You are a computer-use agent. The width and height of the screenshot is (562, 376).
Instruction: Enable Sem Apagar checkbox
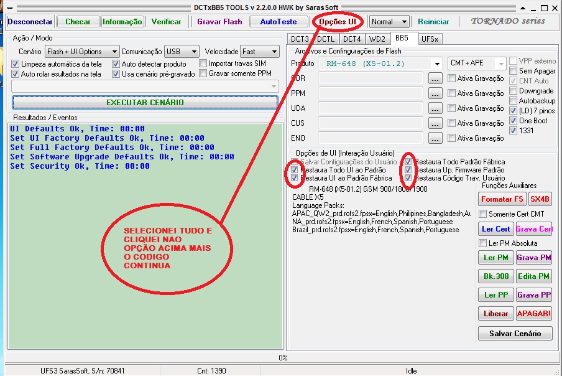tap(514, 71)
